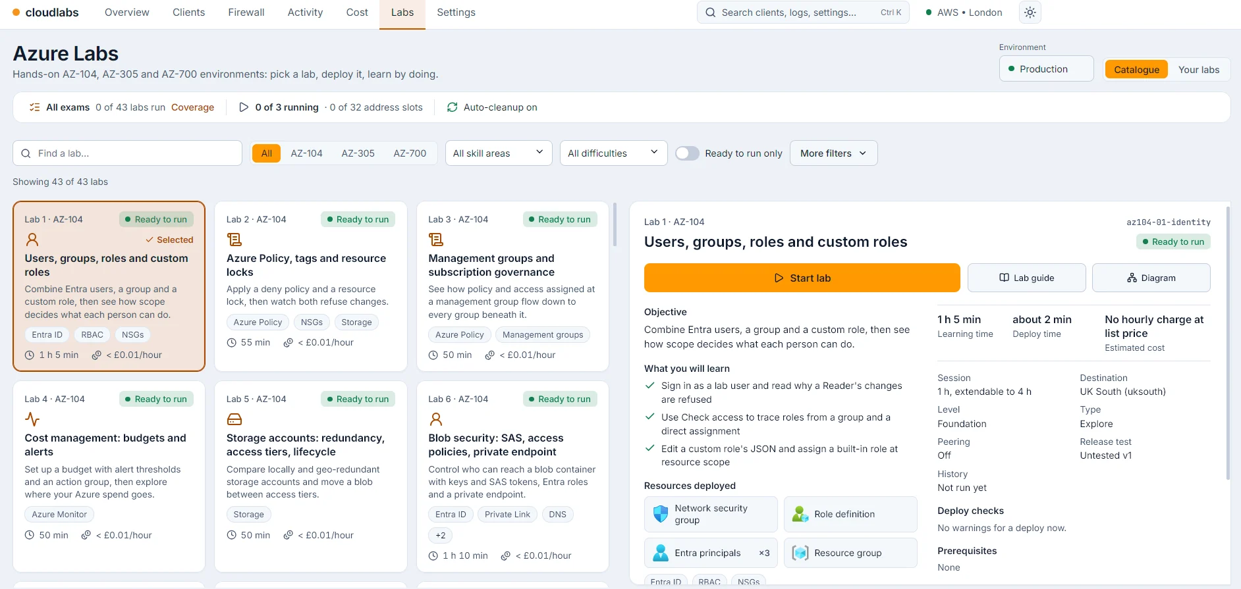Click the Network security group shield icon
This screenshot has height=589, width=1241.
point(661,514)
